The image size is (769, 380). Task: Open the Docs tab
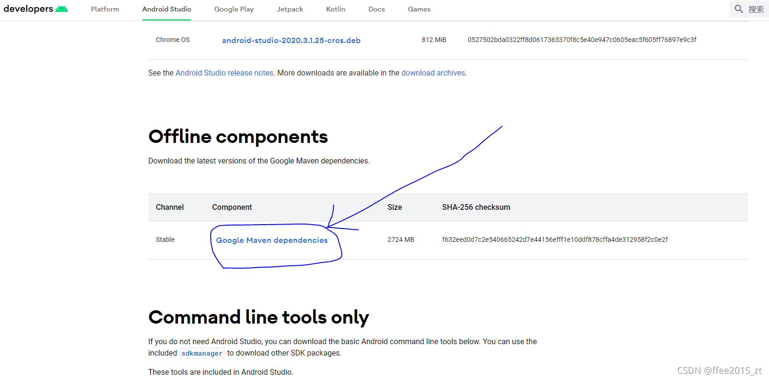click(x=376, y=9)
